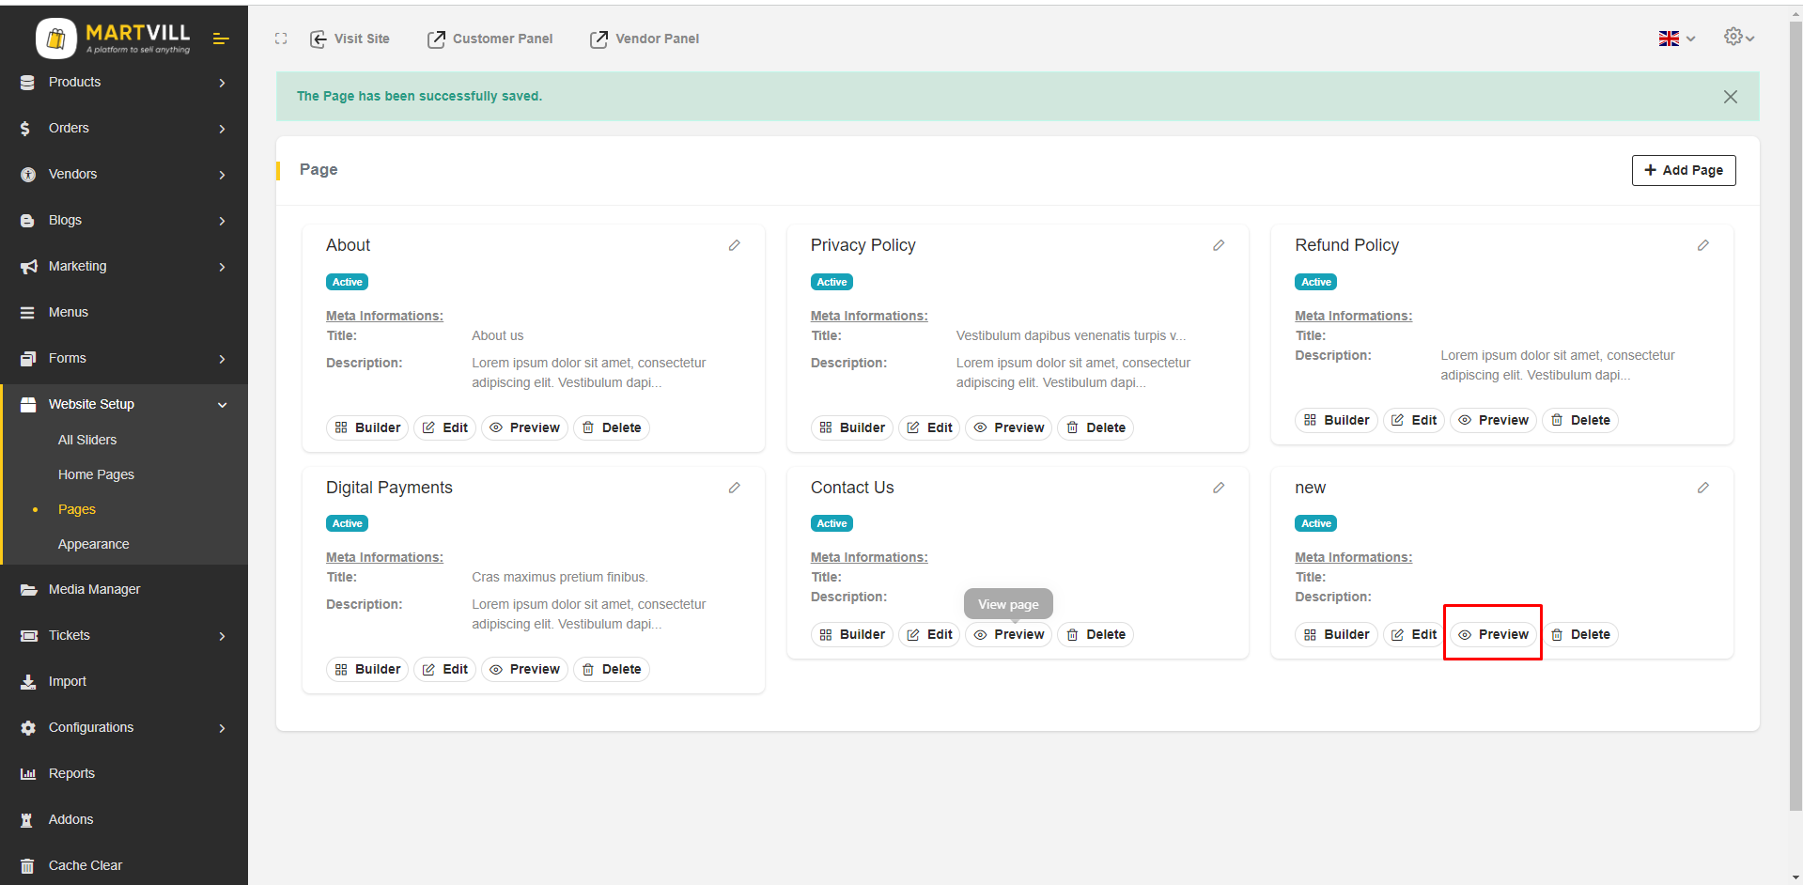Click the edit pencil on Contact Us card
This screenshot has height=885, width=1803.
(1218, 488)
